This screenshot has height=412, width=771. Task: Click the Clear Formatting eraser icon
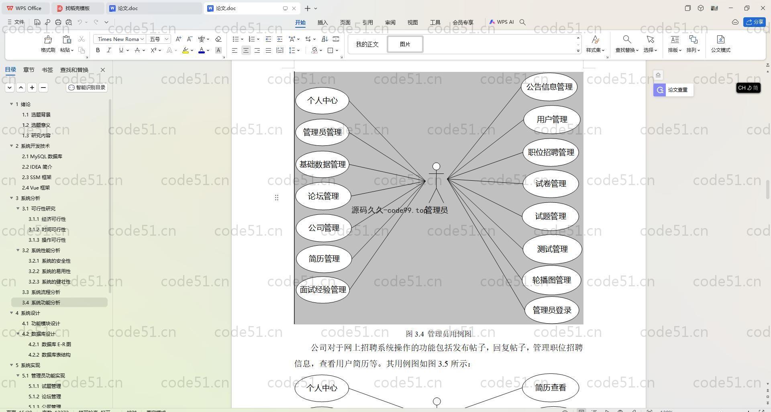coord(218,39)
